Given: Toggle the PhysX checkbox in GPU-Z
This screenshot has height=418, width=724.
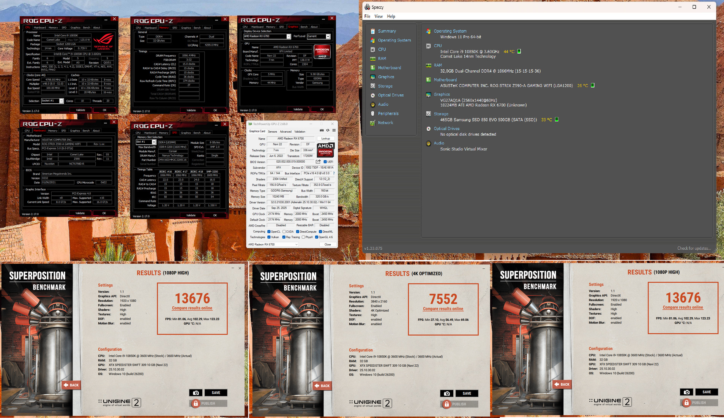Looking at the screenshot, I should click(x=303, y=237).
